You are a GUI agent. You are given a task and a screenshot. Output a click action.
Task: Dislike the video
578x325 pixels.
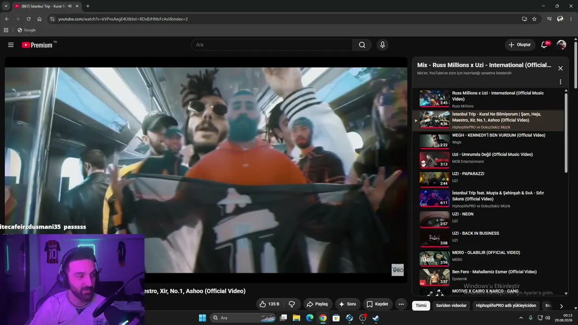pos(292,304)
